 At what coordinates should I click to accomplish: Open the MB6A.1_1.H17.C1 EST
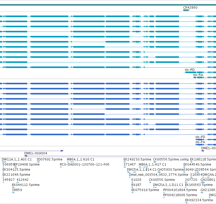coord(153,165)
